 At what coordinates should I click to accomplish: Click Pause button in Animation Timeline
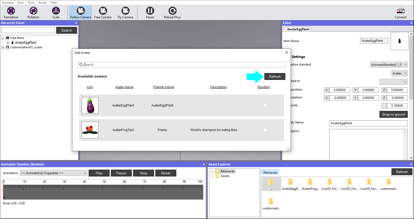pyautogui.click(x=121, y=173)
